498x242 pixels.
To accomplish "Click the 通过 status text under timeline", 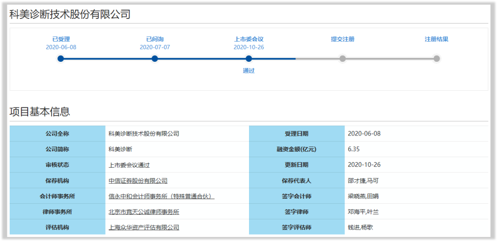I will (x=249, y=71).
